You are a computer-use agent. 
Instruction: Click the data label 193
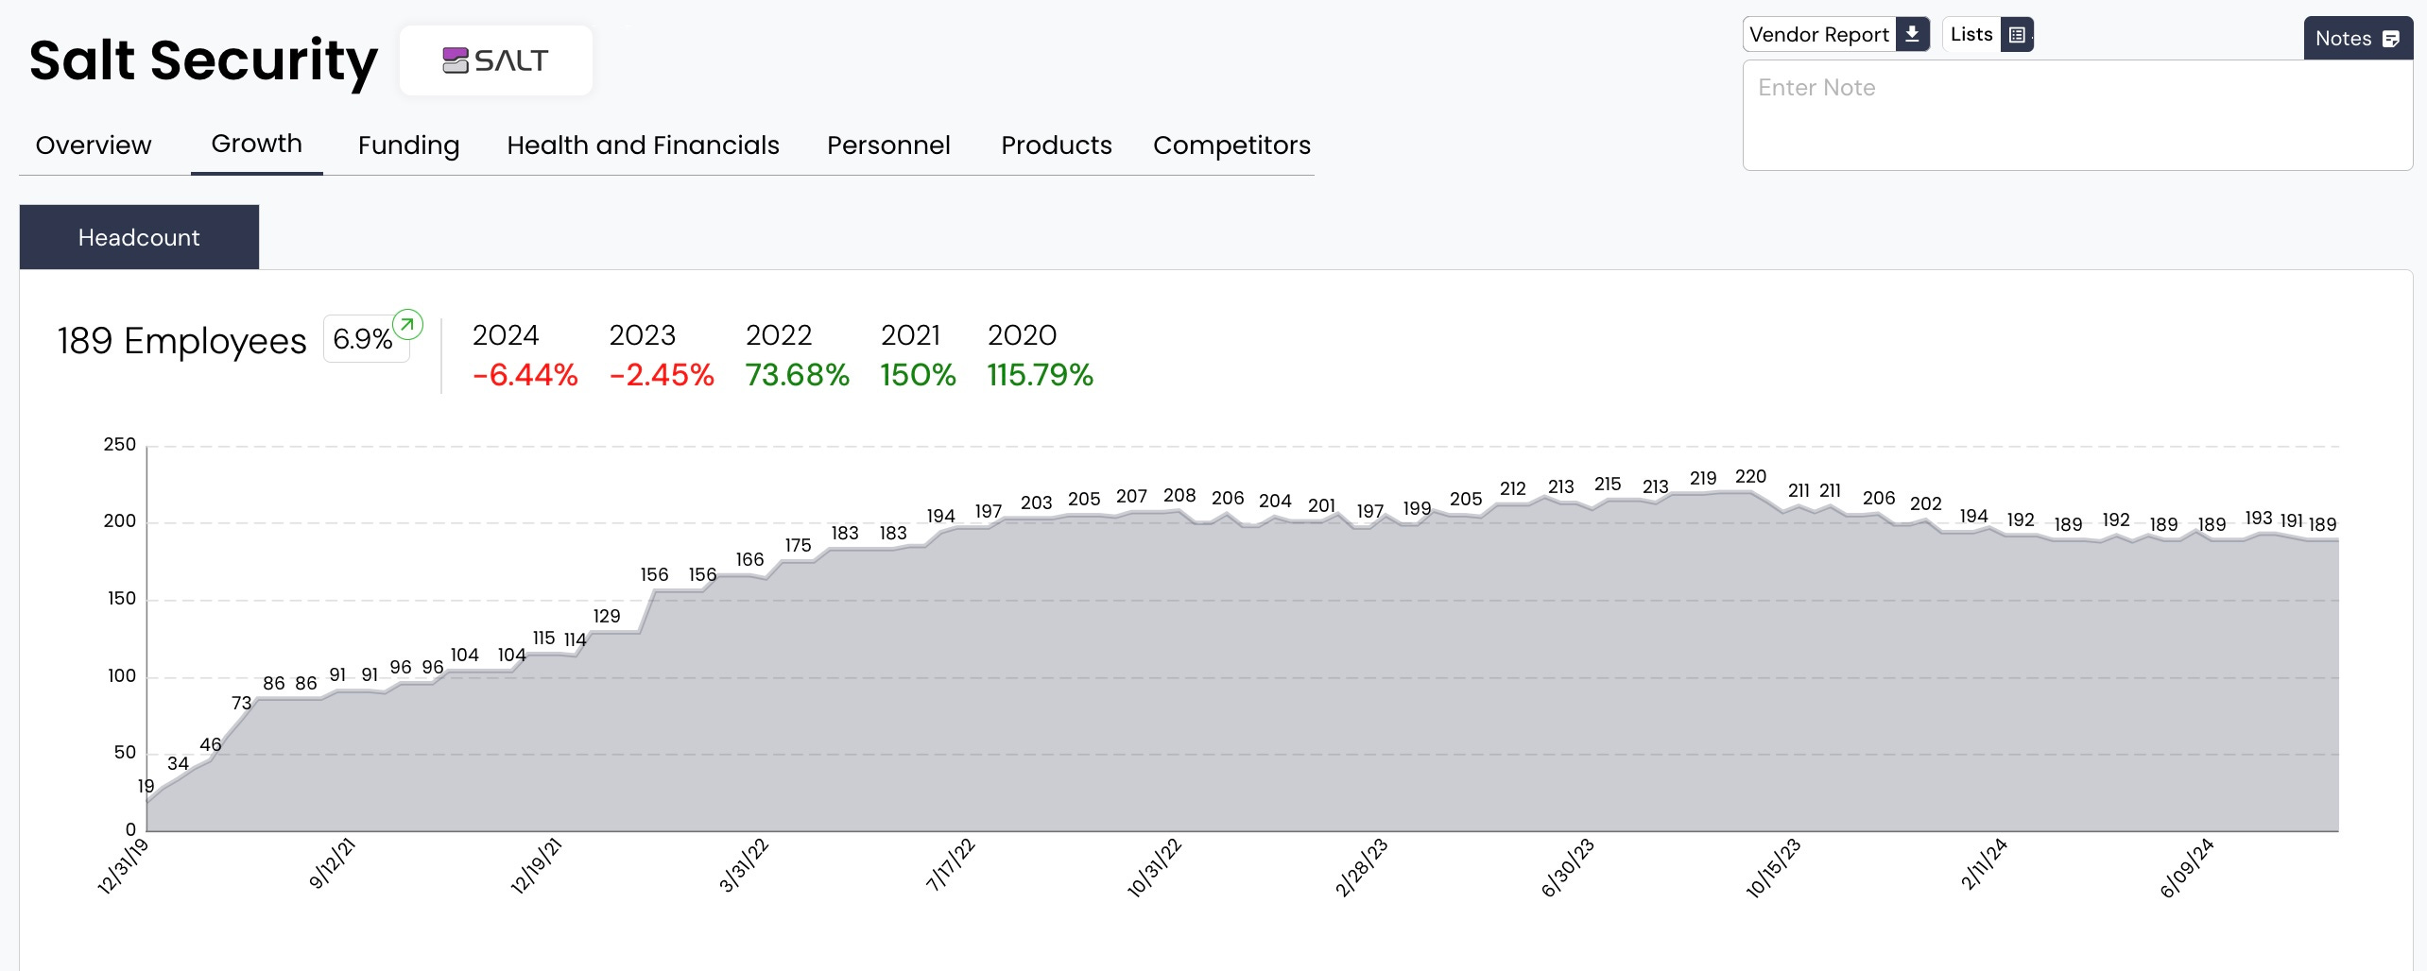[x=2259, y=518]
